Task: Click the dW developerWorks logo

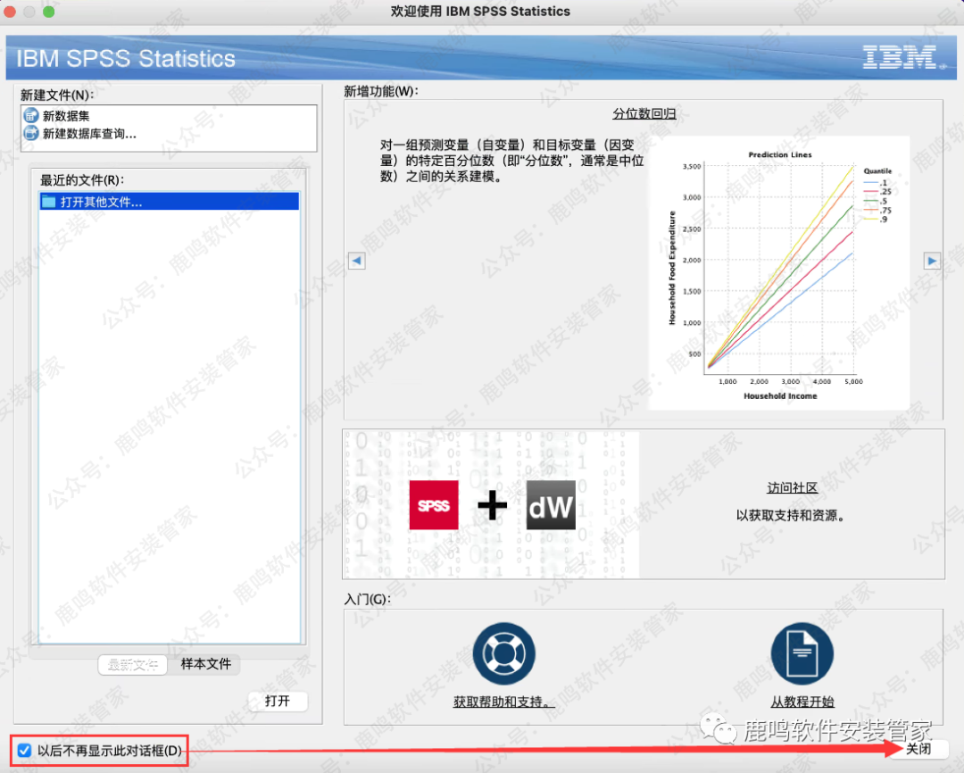Action: tap(551, 505)
